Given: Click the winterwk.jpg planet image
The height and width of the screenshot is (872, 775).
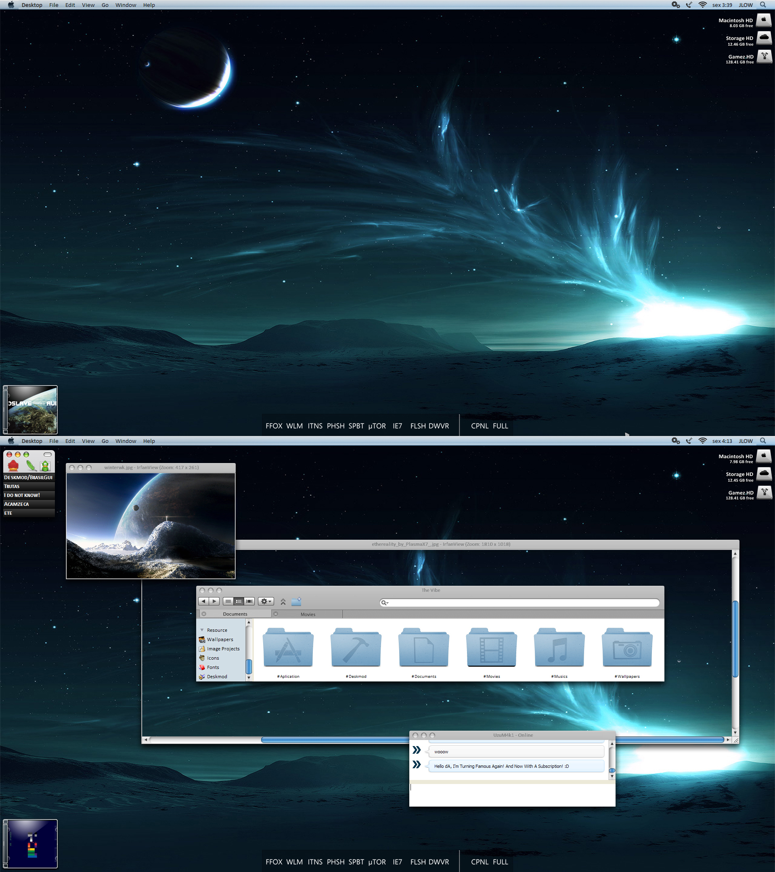Looking at the screenshot, I should coord(151,526).
